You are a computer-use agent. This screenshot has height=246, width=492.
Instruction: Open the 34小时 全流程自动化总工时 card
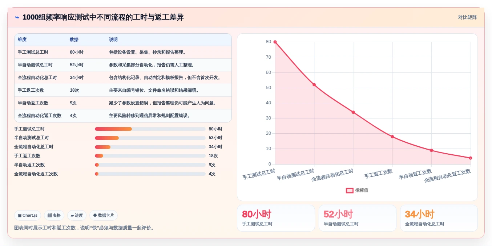439,218
